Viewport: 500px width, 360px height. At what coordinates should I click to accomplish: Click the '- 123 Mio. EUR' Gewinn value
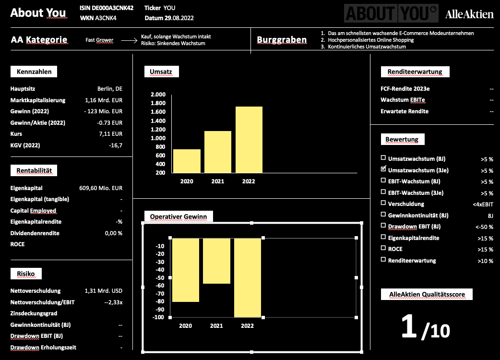click(103, 111)
